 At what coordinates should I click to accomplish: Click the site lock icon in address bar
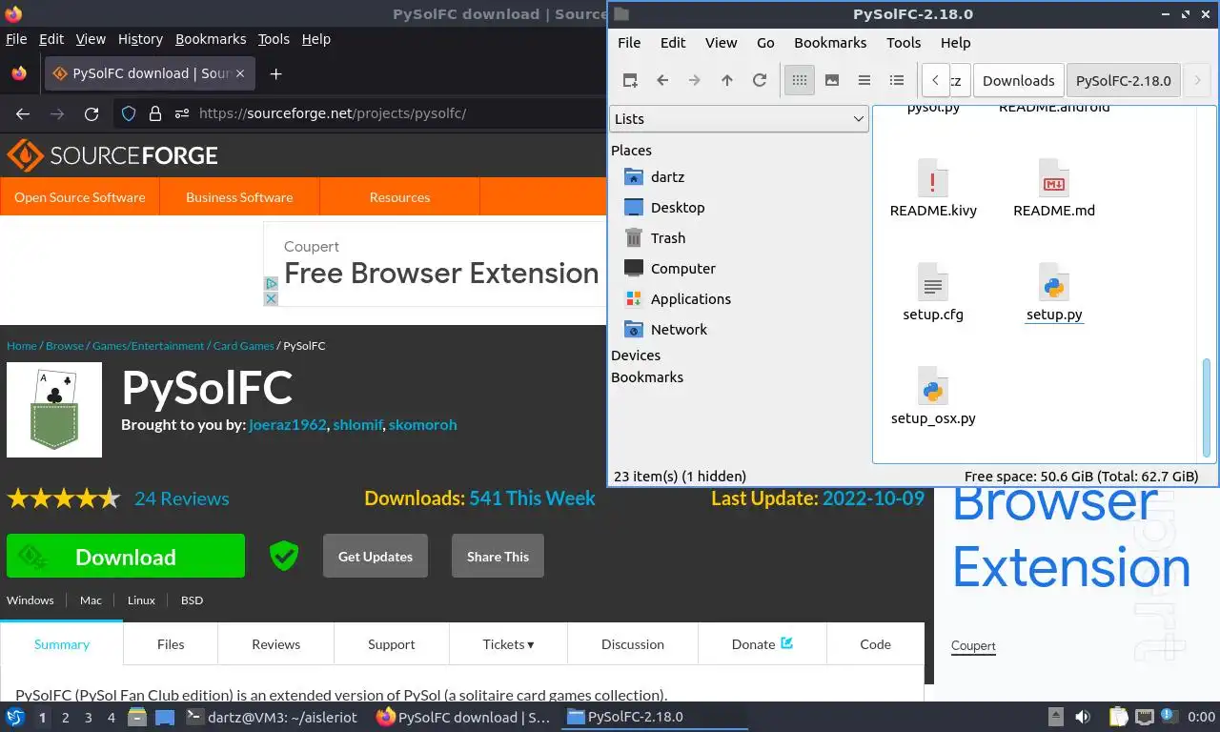[155, 113]
